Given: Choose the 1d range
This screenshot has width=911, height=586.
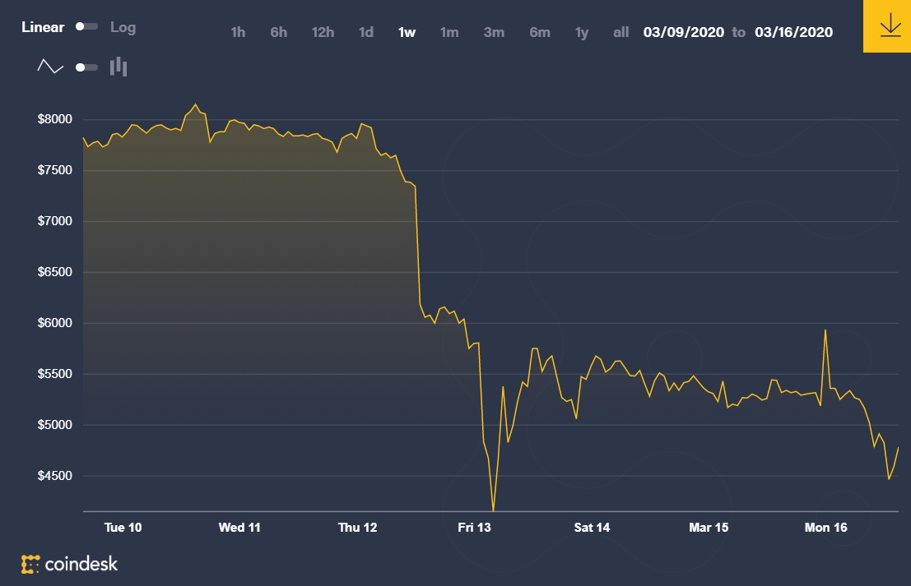Looking at the screenshot, I should (366, 32).
